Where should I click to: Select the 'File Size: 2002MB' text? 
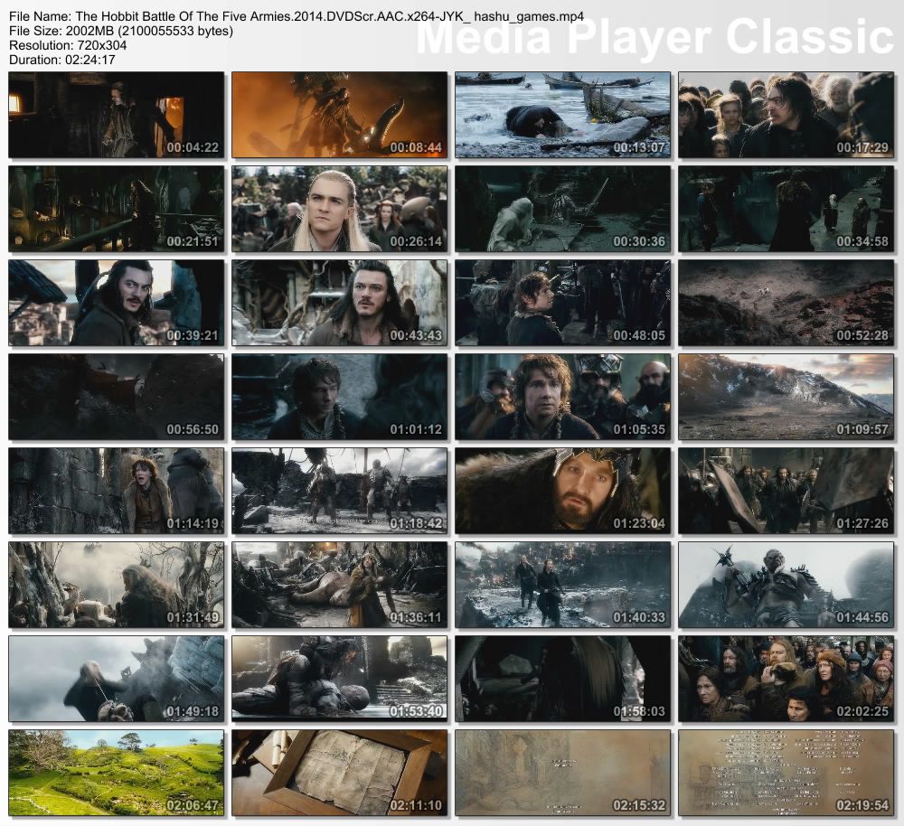[x=121, y=31]
